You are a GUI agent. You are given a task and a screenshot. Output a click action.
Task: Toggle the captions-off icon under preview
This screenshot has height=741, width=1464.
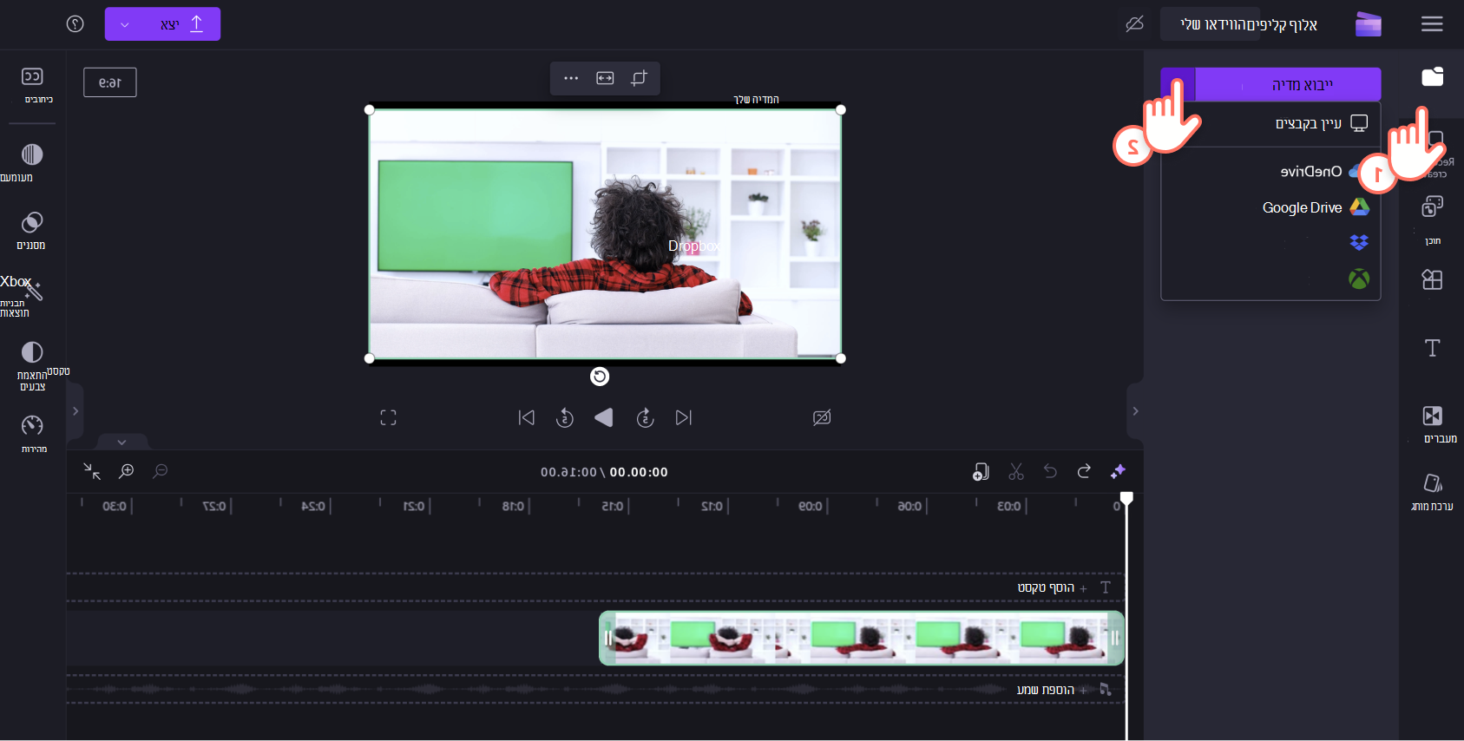(822, 417)
